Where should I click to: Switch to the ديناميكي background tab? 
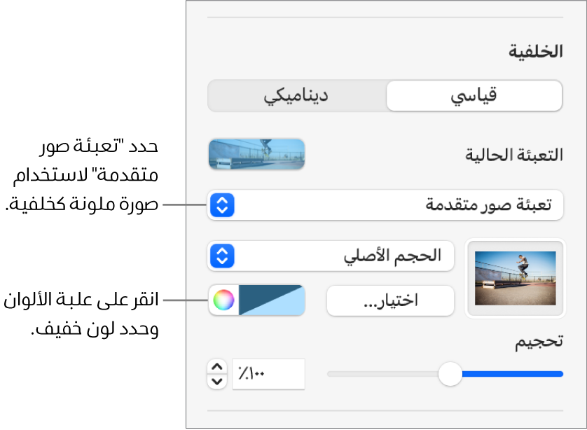297,96
